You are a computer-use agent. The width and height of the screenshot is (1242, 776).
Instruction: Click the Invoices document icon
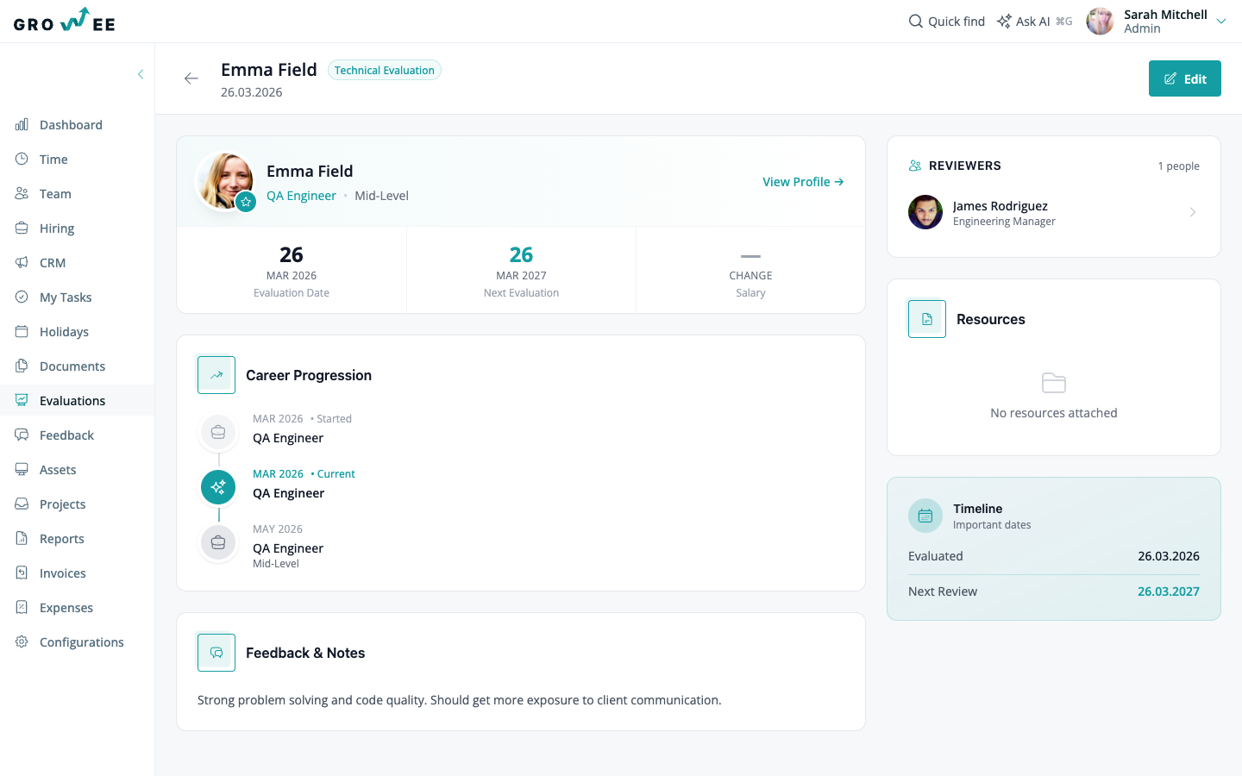click(22, 573)
